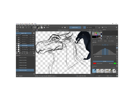134x100 pixels.
Task: Open the toolbar blending mode dropdown
Action: point(53,27)
